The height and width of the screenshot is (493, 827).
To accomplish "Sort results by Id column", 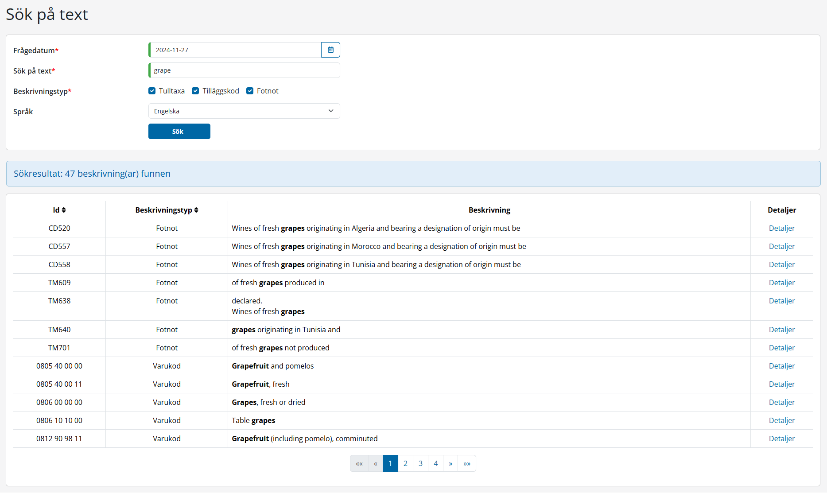I will click(x=59, y=210).
